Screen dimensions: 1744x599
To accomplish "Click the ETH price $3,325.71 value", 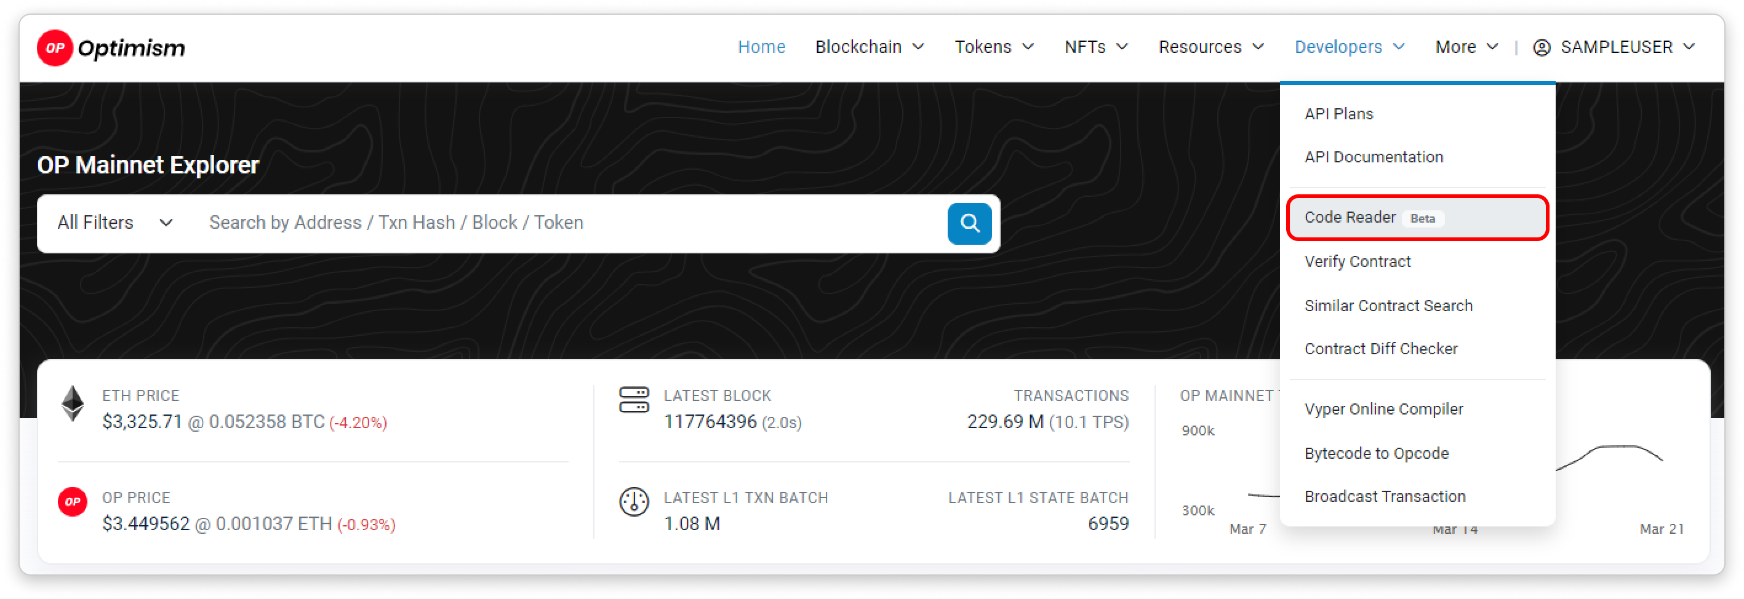I will coord(142,422).
